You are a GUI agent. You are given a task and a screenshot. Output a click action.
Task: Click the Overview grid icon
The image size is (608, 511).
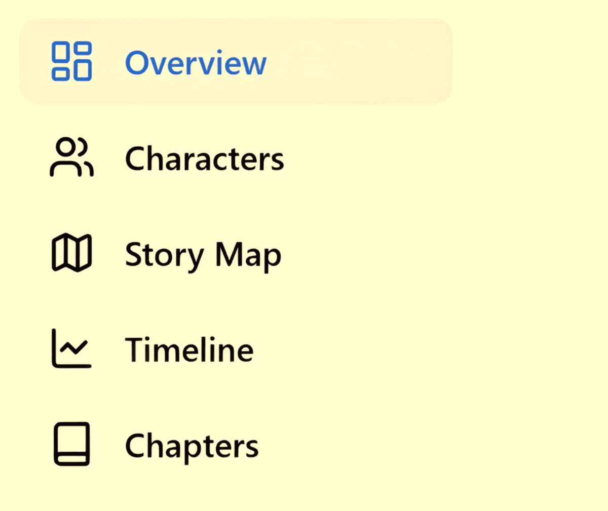click(x=71, y=62)
